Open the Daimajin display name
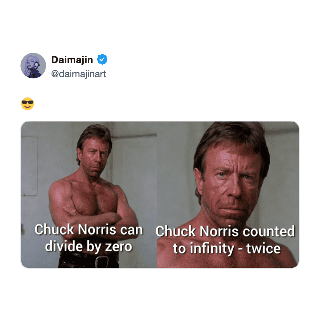Screen dimensions: 320x320 [72, 60]
